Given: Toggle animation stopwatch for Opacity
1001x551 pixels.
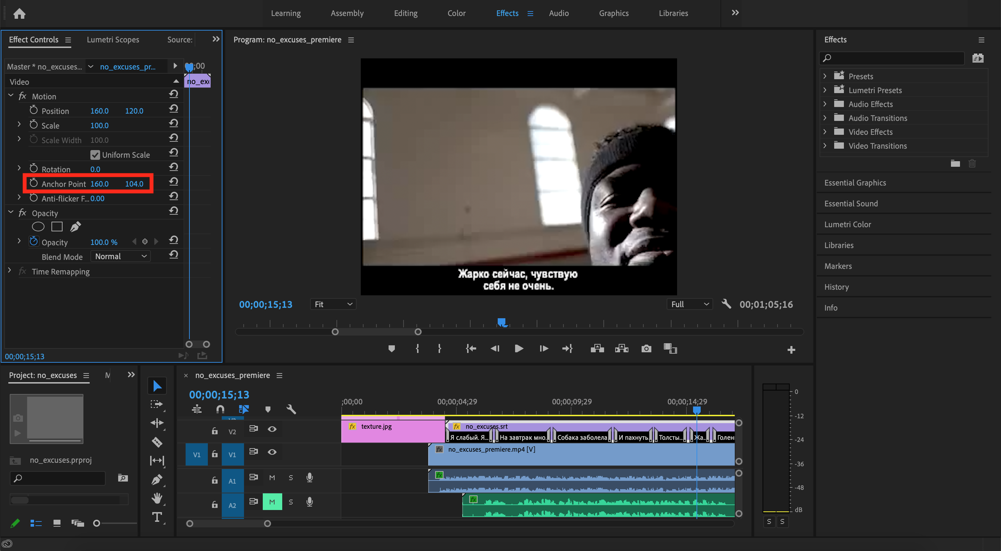Looking at the screenshot, I should tap(33, 241).
